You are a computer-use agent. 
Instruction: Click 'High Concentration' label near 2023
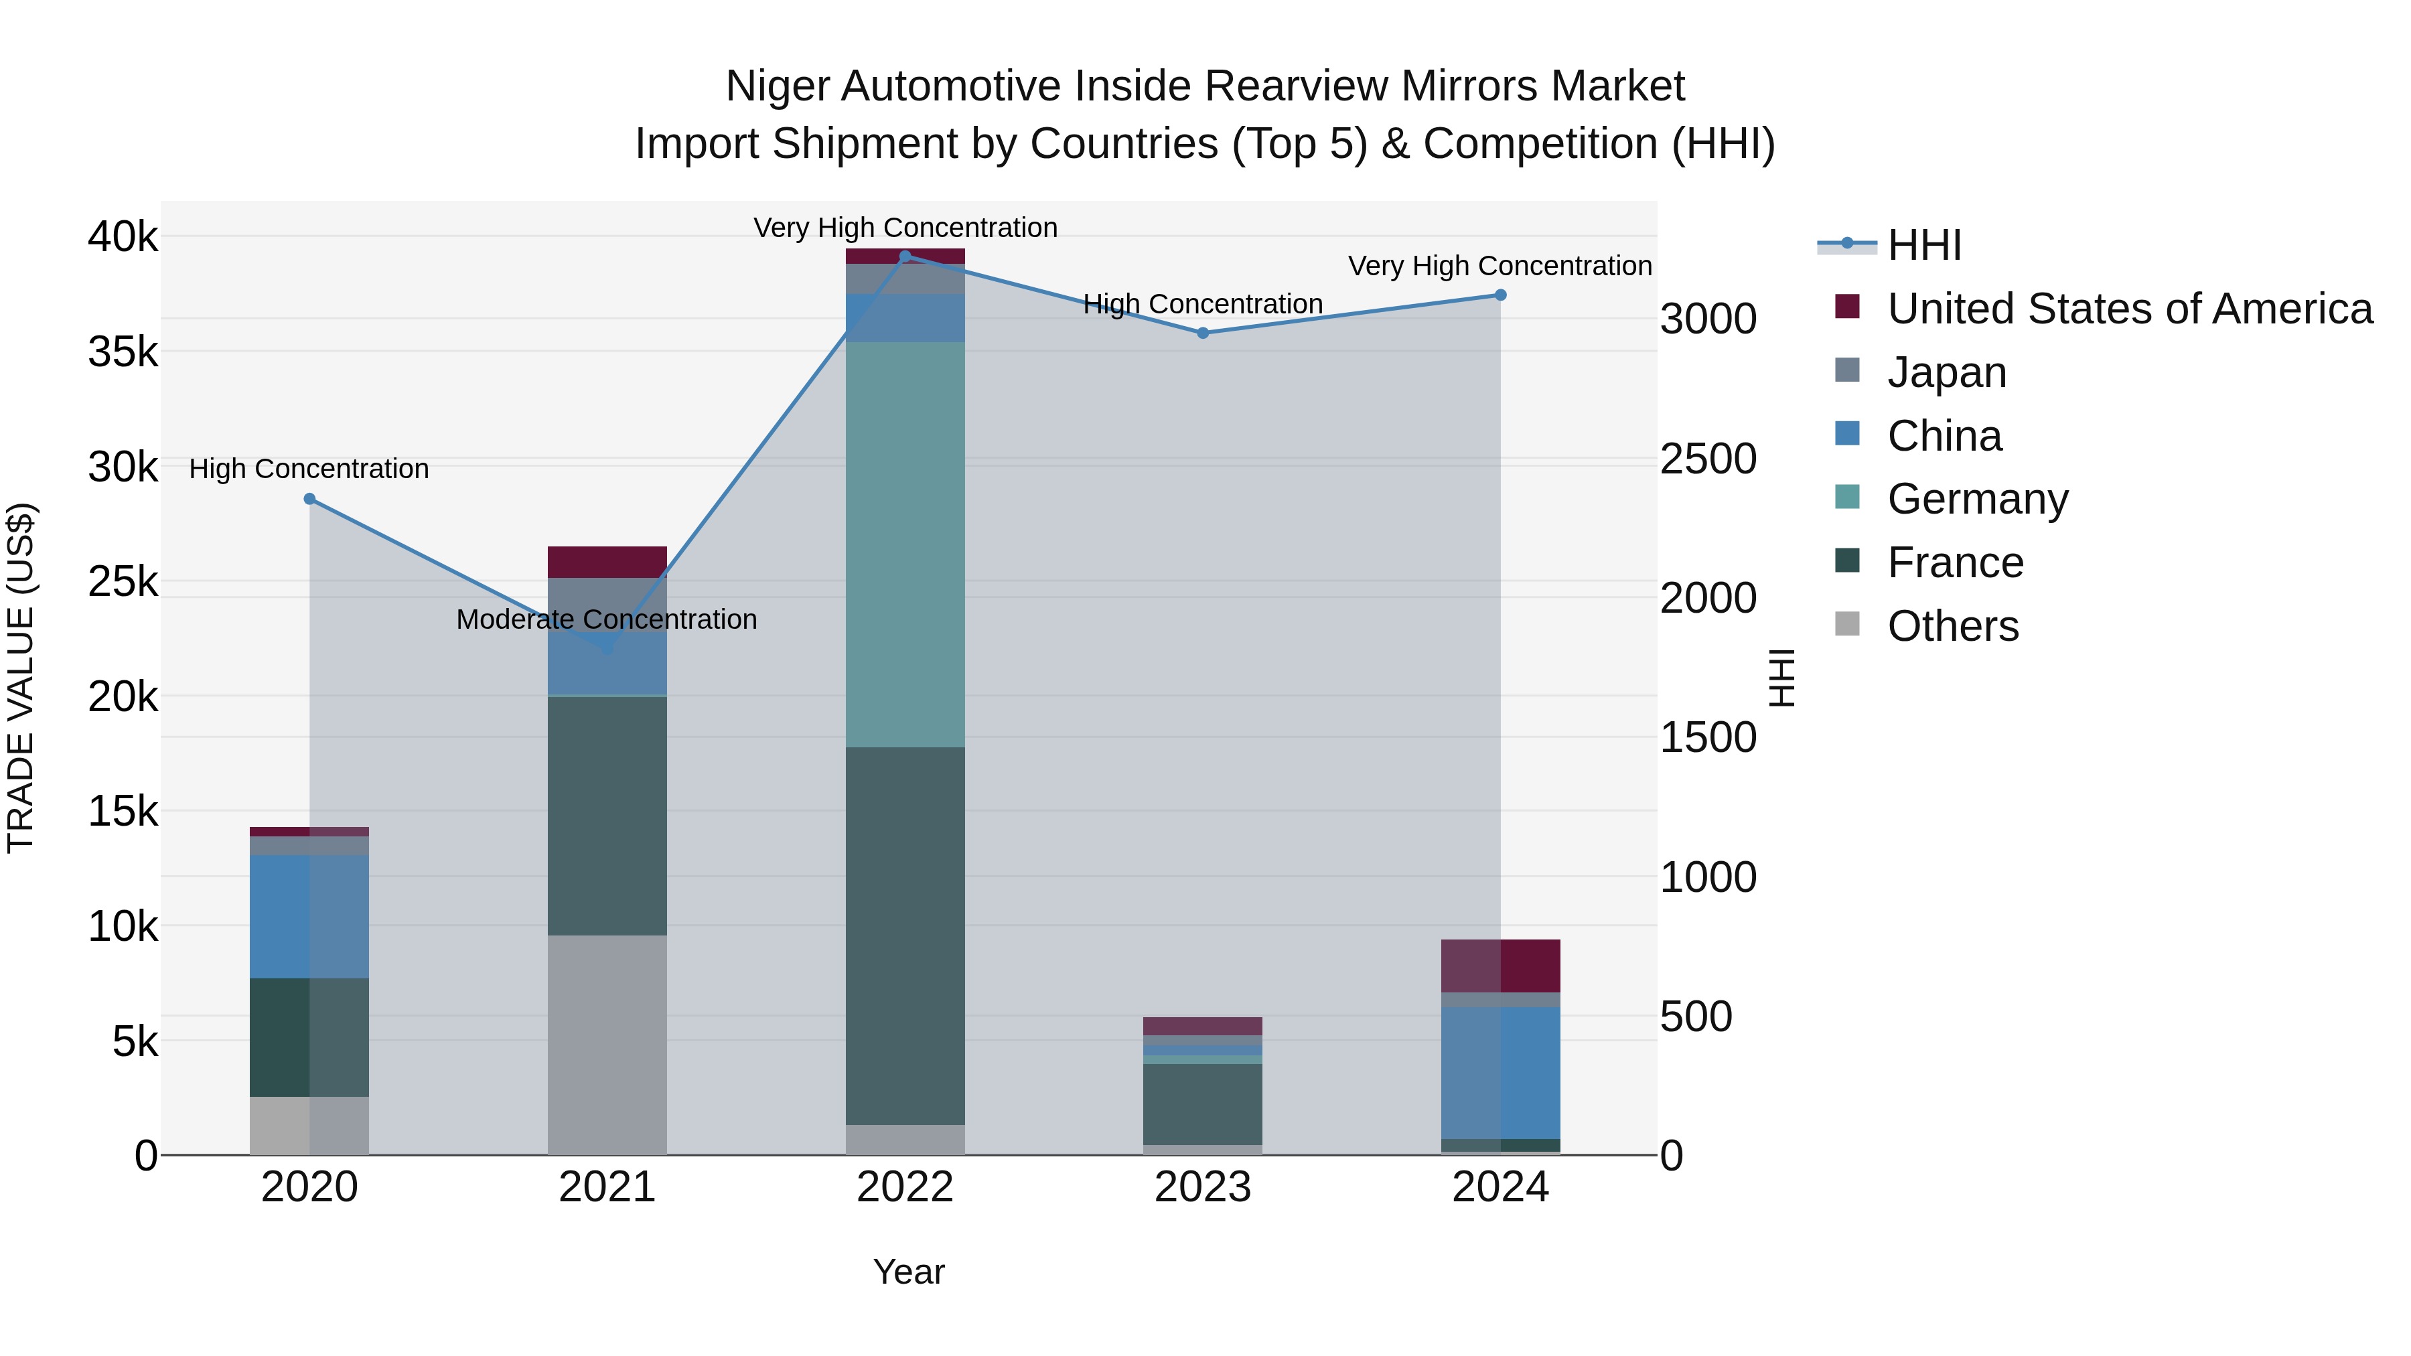point(1203,304)
